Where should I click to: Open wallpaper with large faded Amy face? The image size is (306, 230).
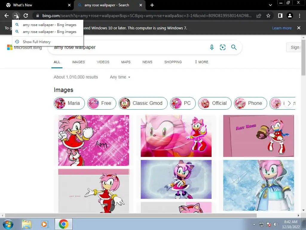[x=176, y=136]
